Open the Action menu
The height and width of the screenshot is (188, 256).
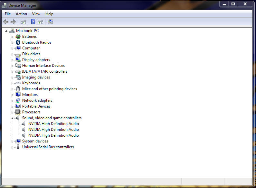pyautogui.click(x=21, y=14)
